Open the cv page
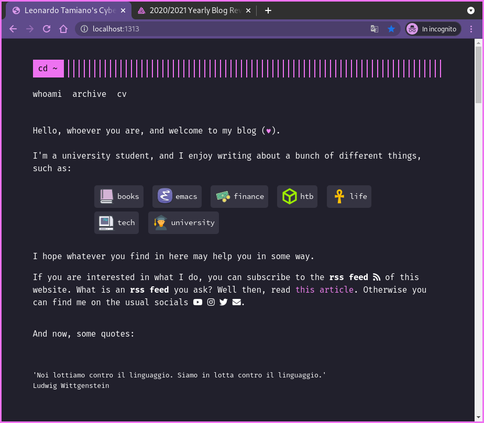This screenshot has width=484, height=423. tap(122, 94)
